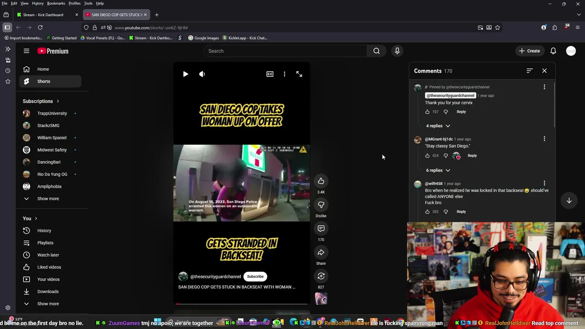
Task: Show more under You section
Action: point(50,304)
